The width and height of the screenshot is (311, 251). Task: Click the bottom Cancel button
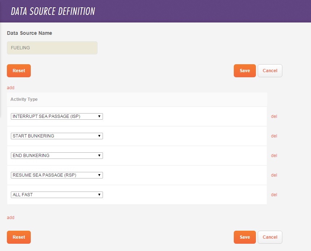270,237
